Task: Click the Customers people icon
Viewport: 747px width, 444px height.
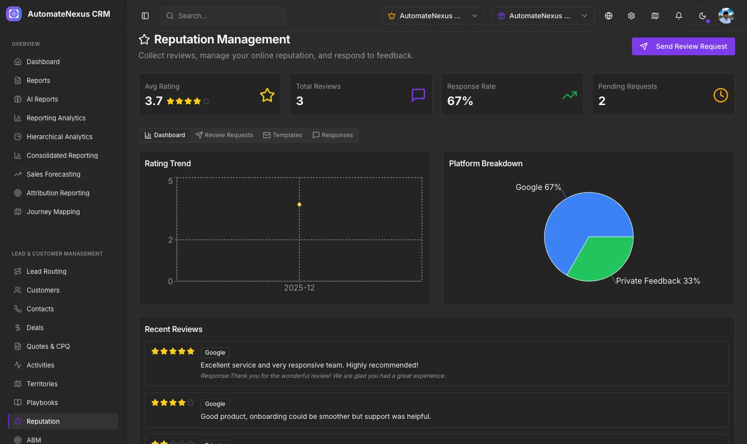Action: pos(18,290)
